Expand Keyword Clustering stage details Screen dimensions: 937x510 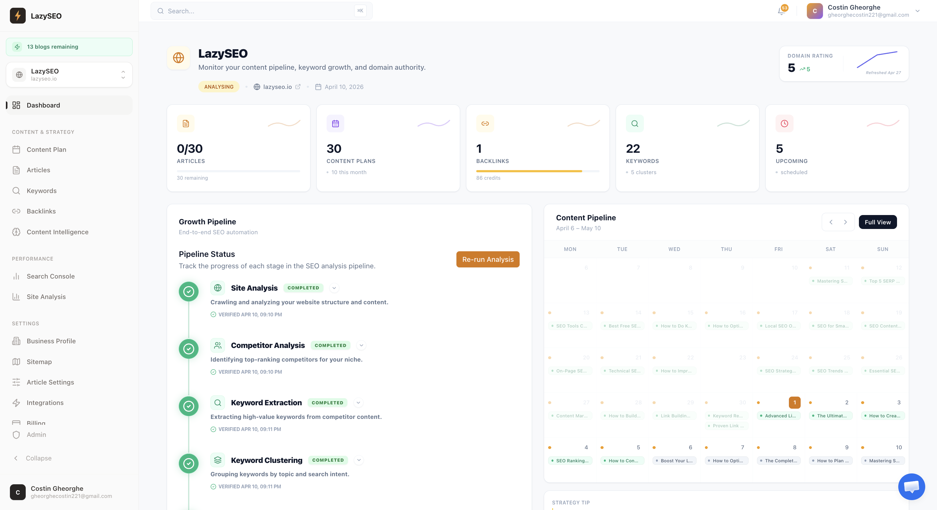pyautogui.click(x=359, y=460)
